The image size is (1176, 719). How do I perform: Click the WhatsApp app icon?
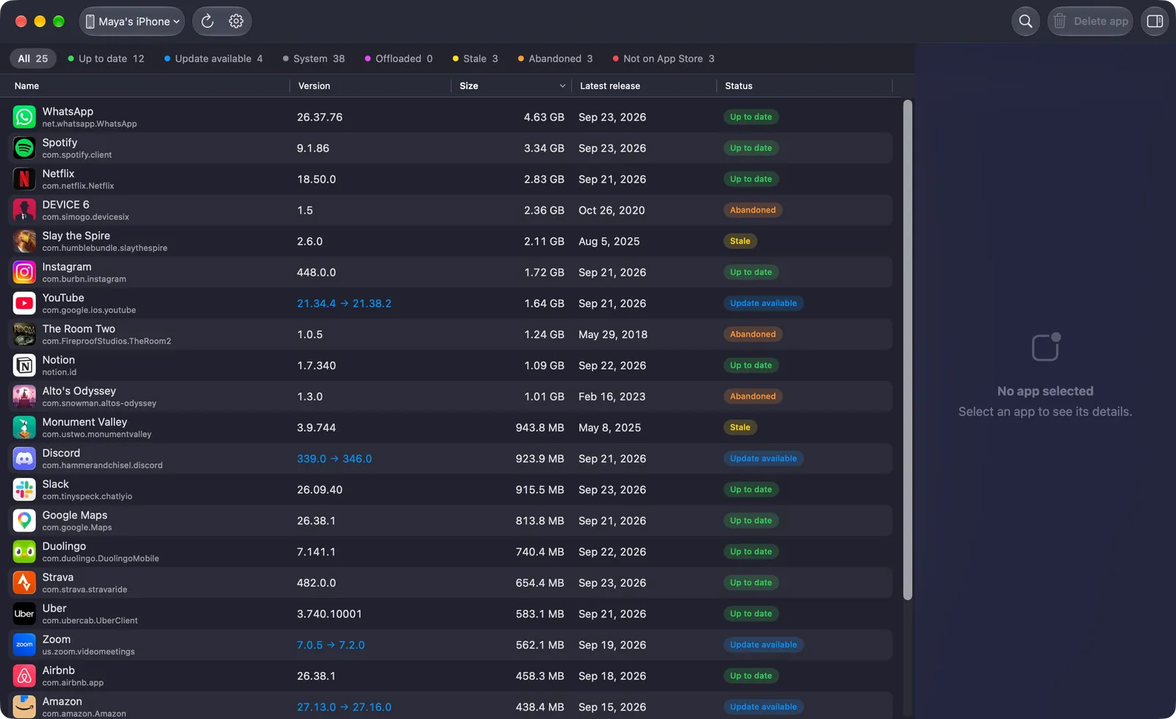coord(24,117)
